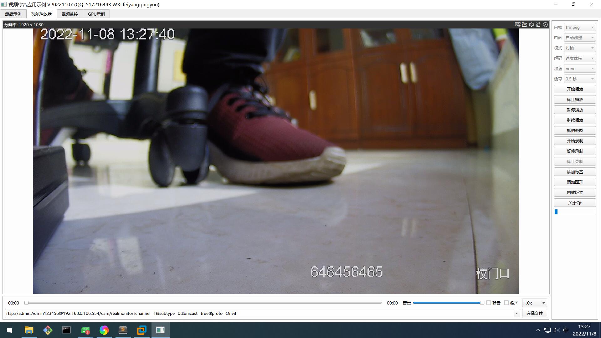The height and width of the screenshot is (338, 601).
Task: Click the system tray volume icon
Action: click(556, 330)
